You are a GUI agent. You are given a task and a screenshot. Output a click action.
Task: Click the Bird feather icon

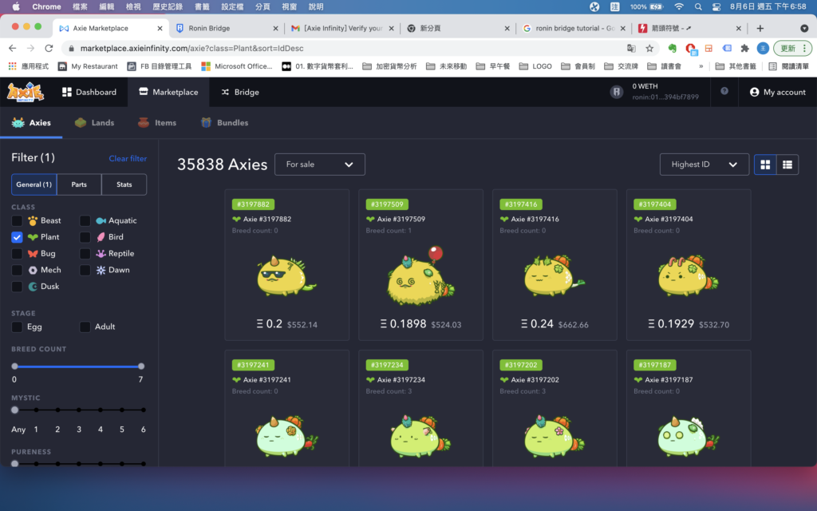[x=101, y=237]
